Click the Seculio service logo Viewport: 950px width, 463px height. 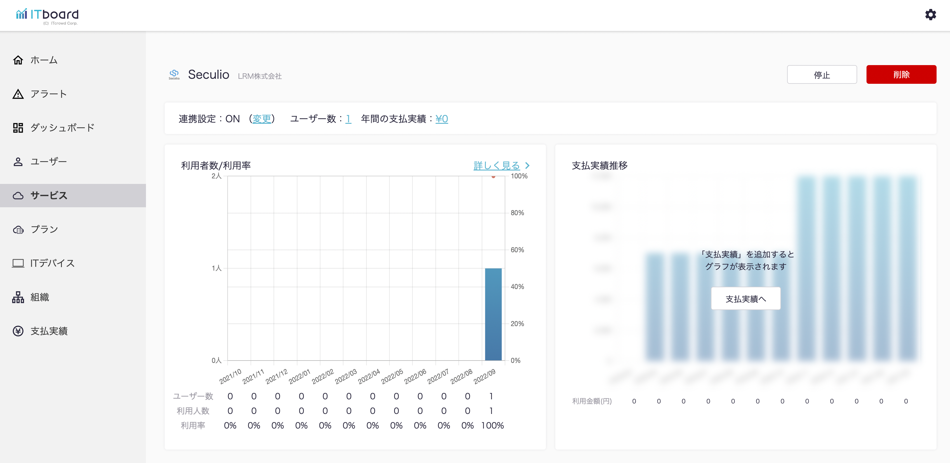(174, 74)
